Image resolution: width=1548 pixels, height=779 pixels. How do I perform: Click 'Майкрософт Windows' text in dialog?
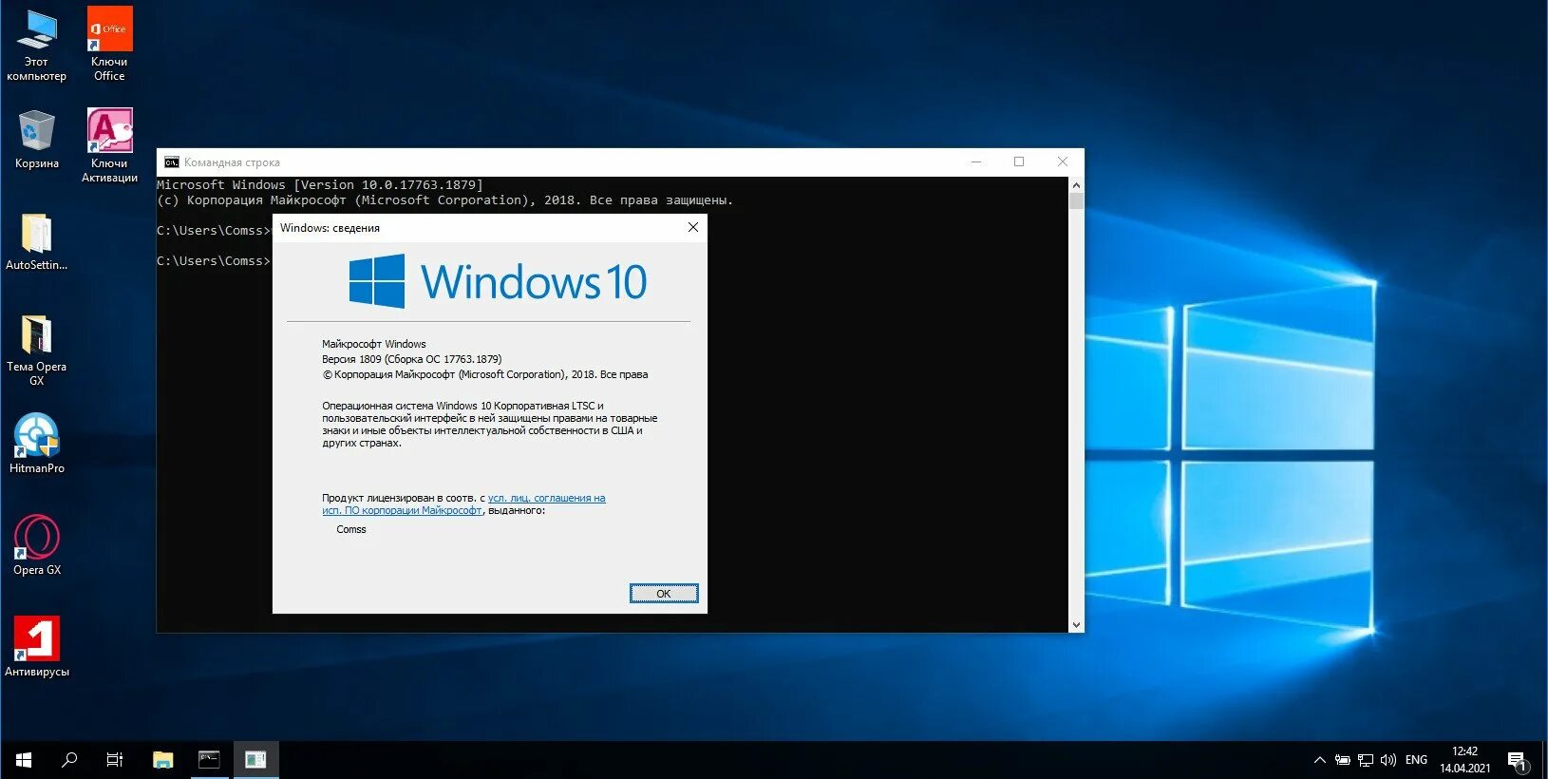pyautogui.click(x=373, y=344)
